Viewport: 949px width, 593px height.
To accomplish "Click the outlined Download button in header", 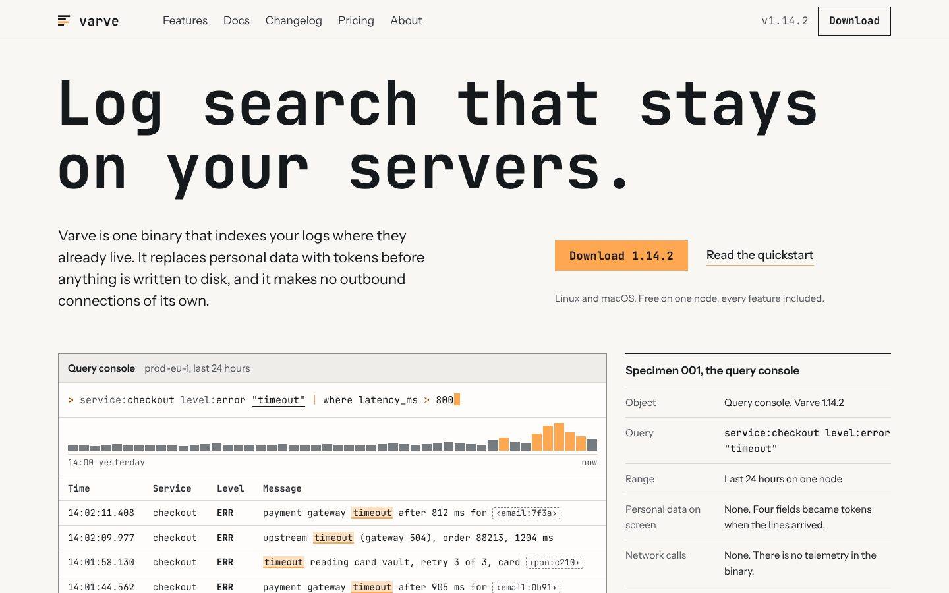I will click(x=854, y=21).
